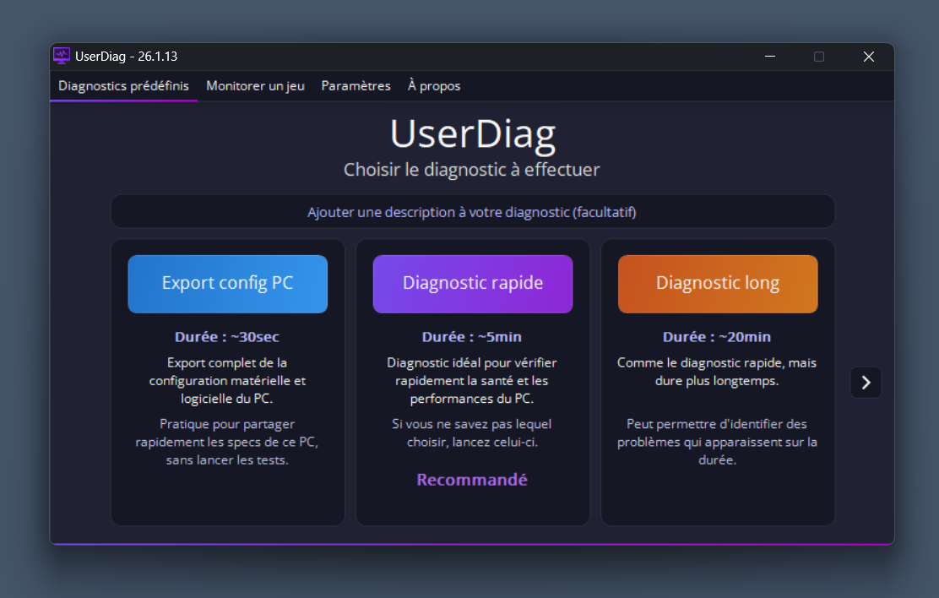Open the Monitorer un jeu tab

tap(255, 86)
